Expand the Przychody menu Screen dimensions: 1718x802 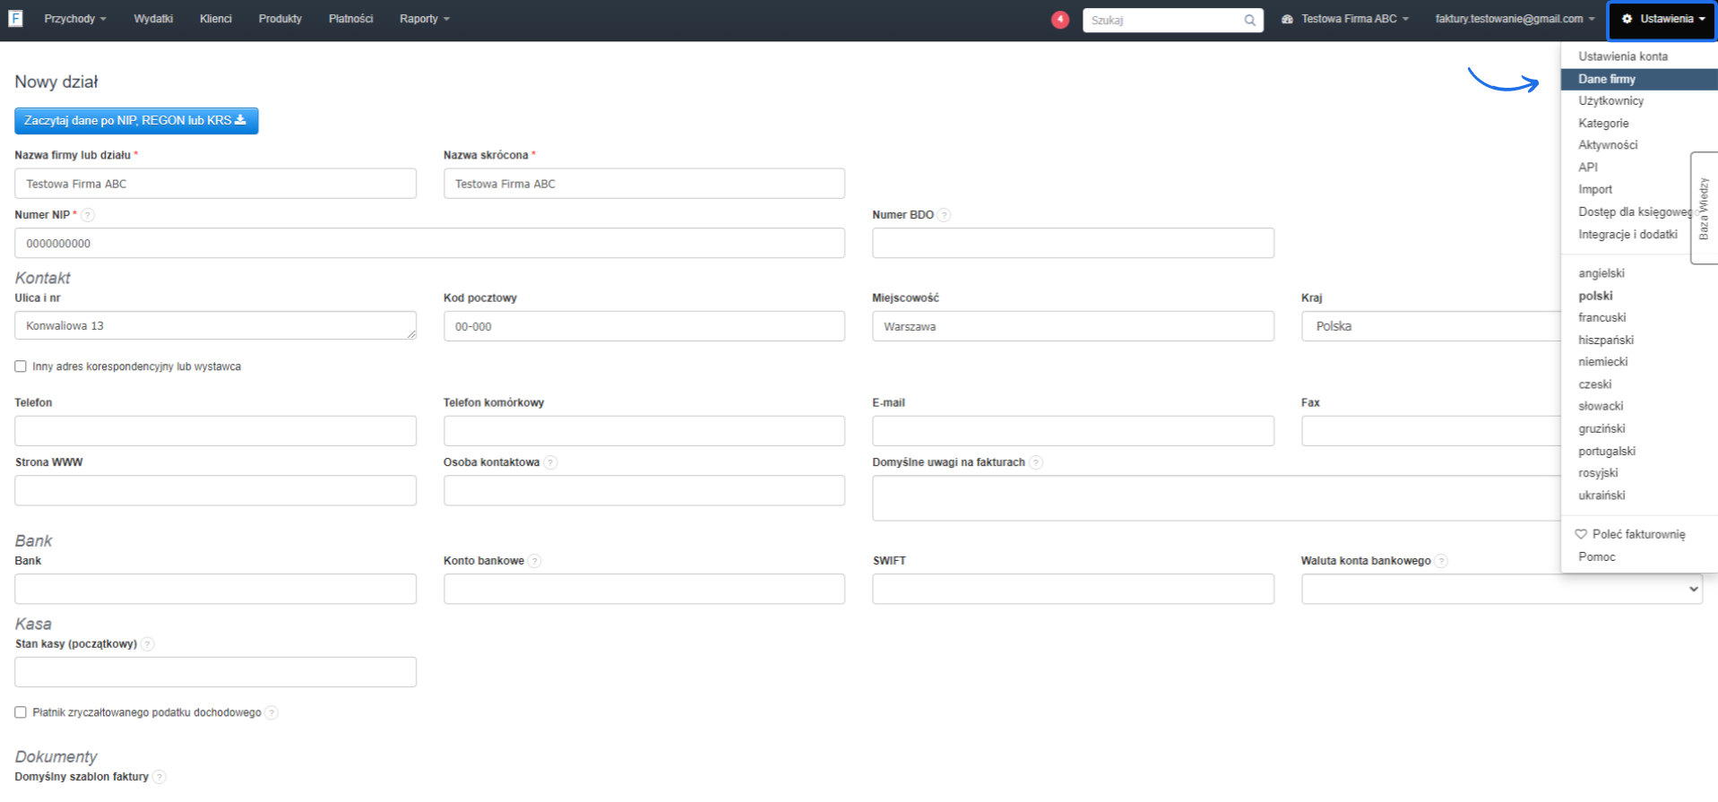pyautogui.click(x=75, y=19)
